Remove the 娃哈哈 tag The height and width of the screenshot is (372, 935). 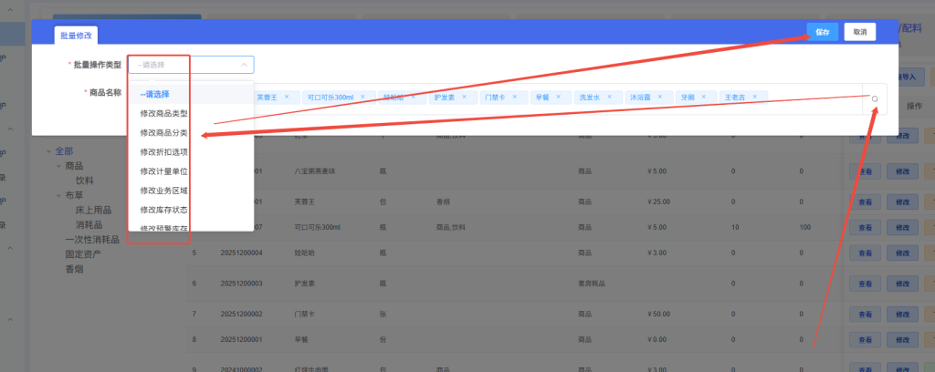pos(414,97)
